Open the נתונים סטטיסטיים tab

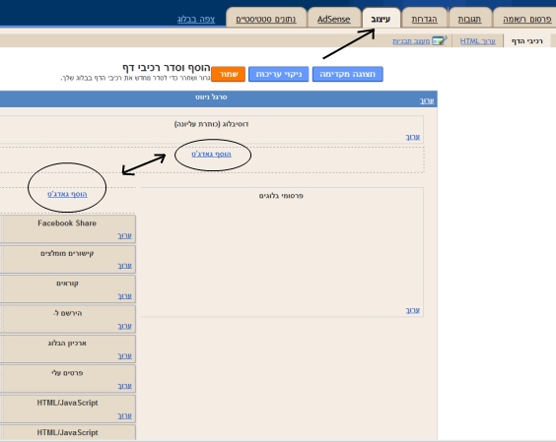(266, 19)
